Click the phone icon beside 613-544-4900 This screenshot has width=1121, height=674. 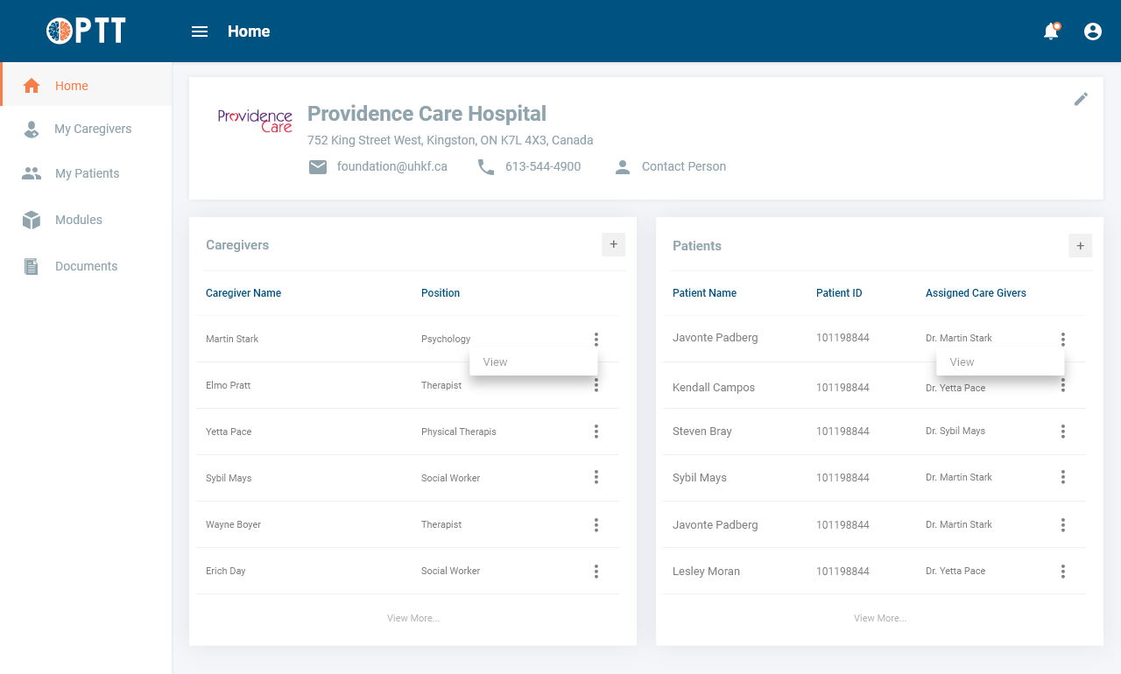pos(486,166)
